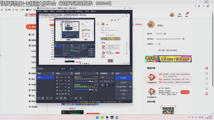The height and width of the screenshot is (120, 214).
Task: Open 滤镜 filters button above docks
Action: [72, 69]
